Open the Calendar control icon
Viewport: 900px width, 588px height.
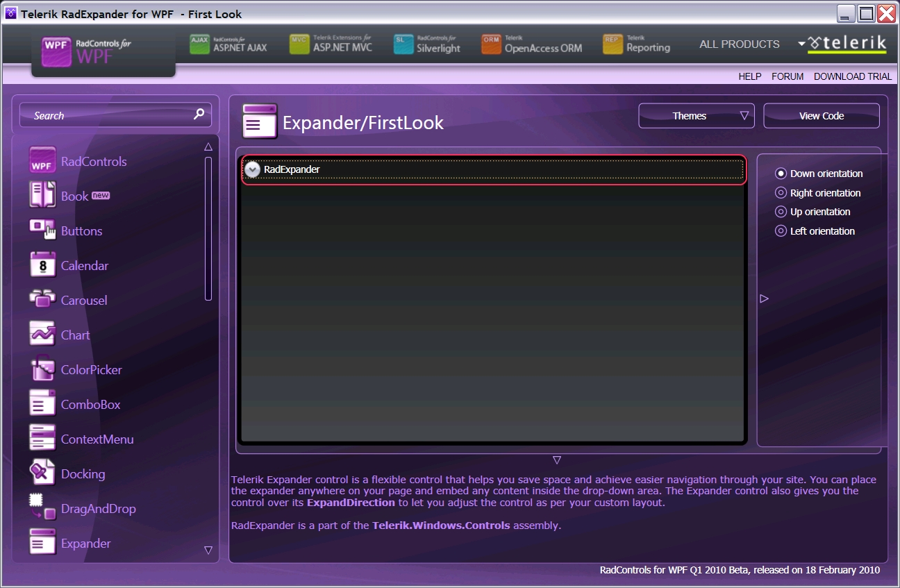tap(42, 265)
